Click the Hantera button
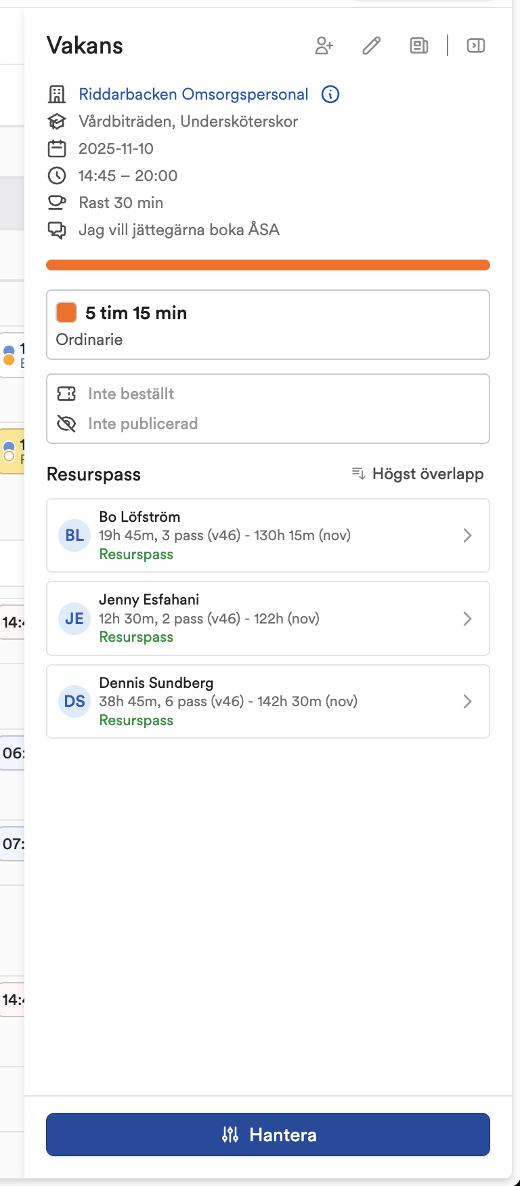Viewport: 520px width, 1186px height. pos(268,1134)
